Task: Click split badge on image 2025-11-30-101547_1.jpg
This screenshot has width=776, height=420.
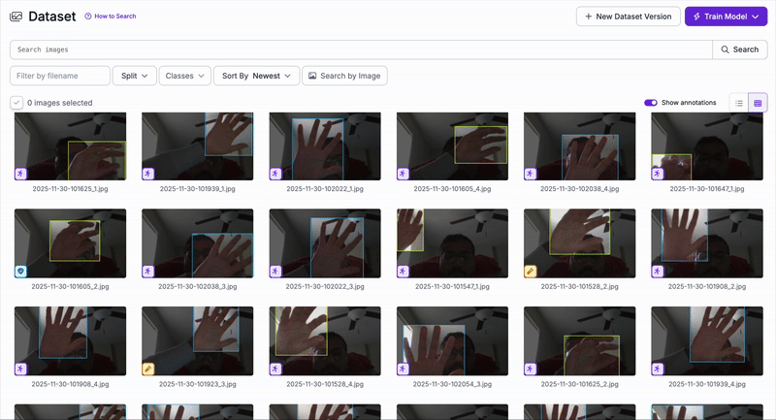Action: point(403,271)
